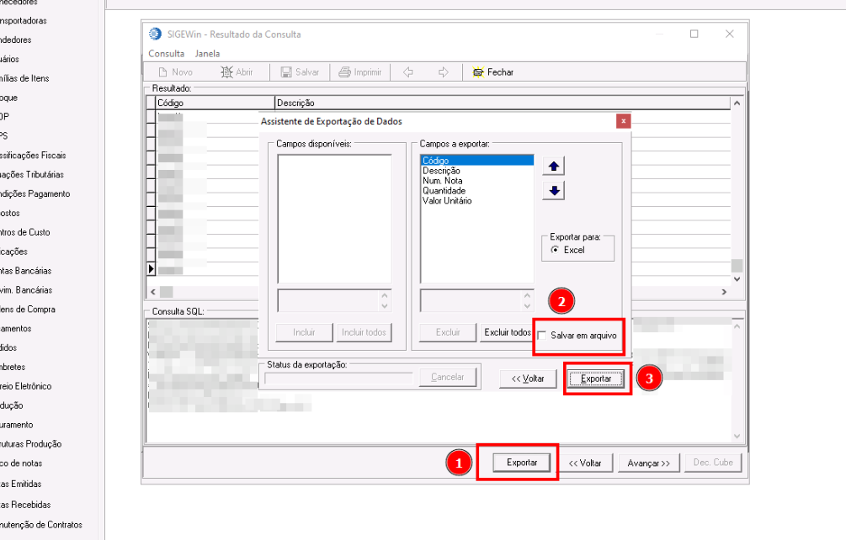Screen dimensions: 846x540
Task: Click the Fechar toolbar button
Action: pyautogui.click(x=493, y=72)
